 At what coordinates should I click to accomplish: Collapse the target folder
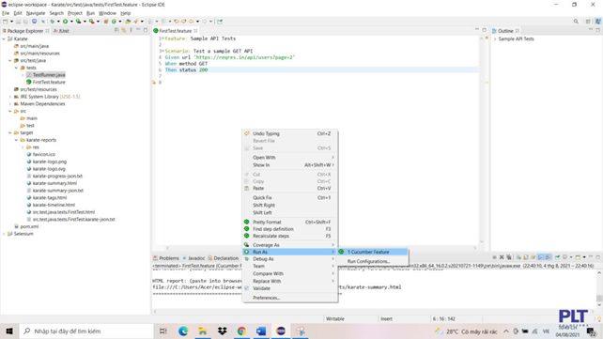click(10, 132)
